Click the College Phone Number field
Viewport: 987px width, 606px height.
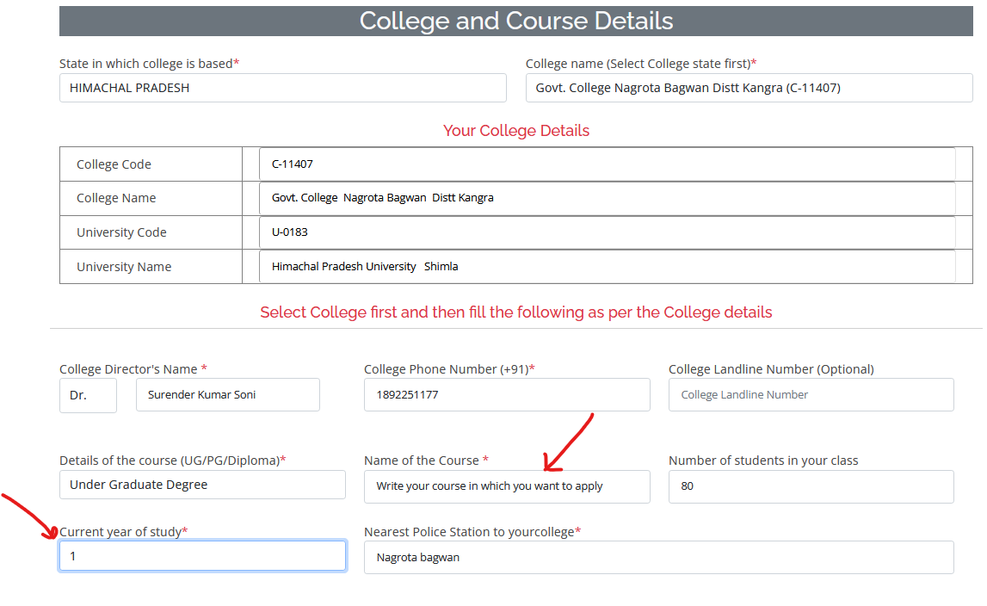[x=507, y=395]
